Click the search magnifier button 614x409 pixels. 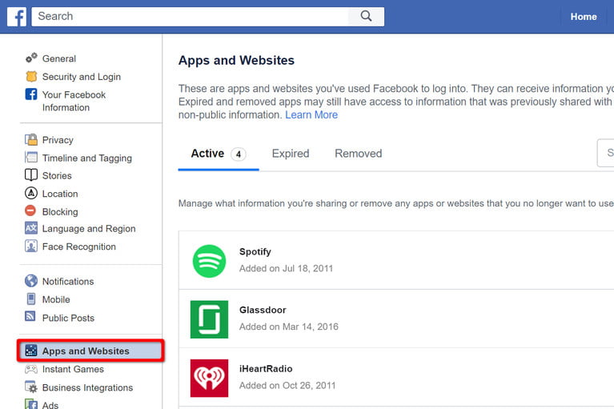366,16
